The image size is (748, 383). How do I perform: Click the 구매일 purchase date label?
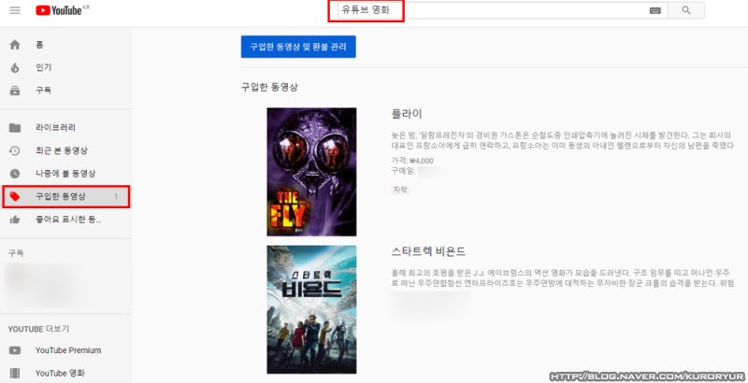click(x=403, y=171)
